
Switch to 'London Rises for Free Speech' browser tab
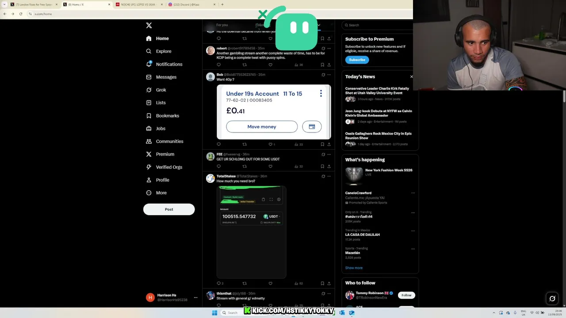[x=34, y=4]
